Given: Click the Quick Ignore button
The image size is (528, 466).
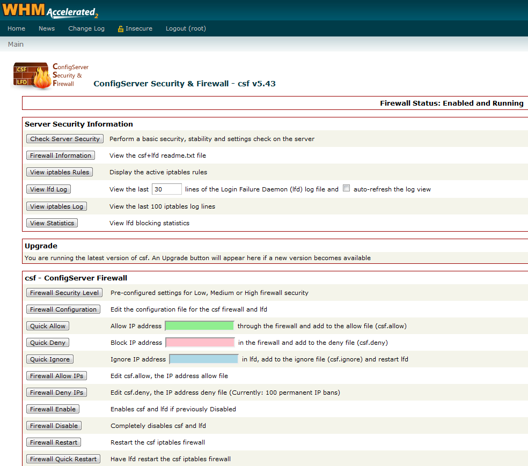Looking at the screenshot, I should tap(50, 359).
